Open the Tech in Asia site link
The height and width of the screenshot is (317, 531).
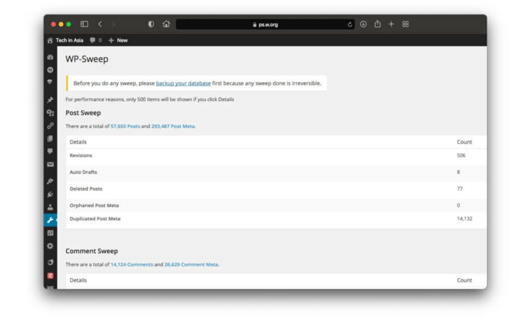click(x=69, y=40)
